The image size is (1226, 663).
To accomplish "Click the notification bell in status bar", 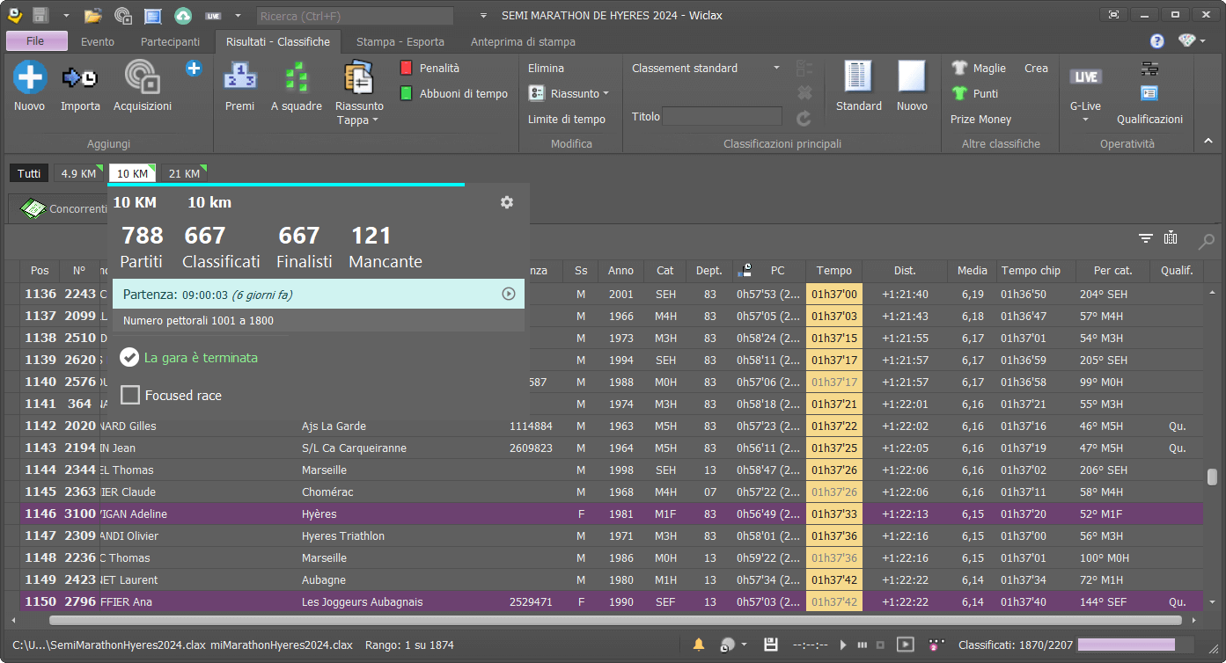I will (699, 645).
